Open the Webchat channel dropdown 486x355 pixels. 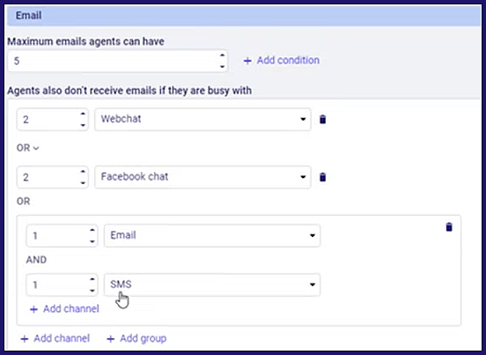(x=202, y=120)
